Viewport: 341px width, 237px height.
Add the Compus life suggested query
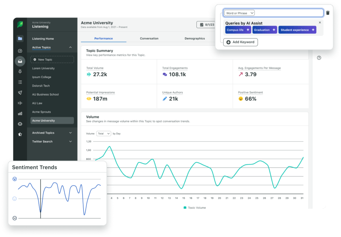click(x=238, y=30)
